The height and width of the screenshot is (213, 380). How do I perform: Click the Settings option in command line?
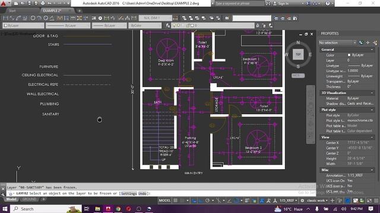pos(129,193)
